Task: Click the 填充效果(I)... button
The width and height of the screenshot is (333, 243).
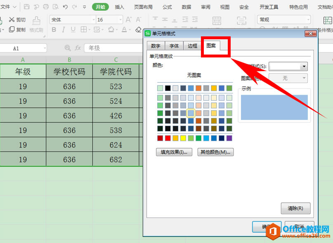Action: 174,152
